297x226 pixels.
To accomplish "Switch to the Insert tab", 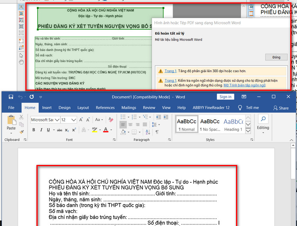I will 47,108.
